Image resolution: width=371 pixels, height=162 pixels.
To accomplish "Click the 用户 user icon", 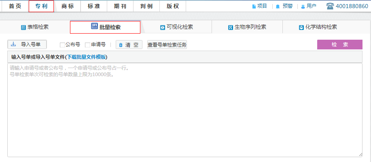I will [x=303, y=6].
